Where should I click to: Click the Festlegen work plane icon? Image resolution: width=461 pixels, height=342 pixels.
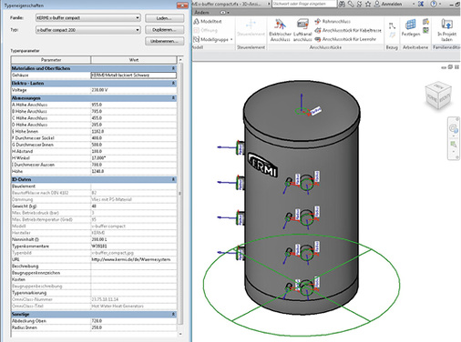click(x=410, y=25)
